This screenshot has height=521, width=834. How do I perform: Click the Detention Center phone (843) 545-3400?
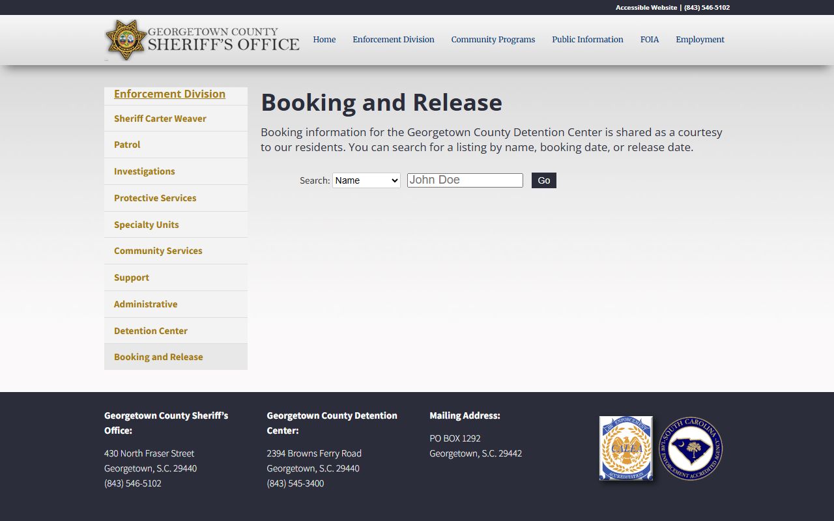pos(295,483)
